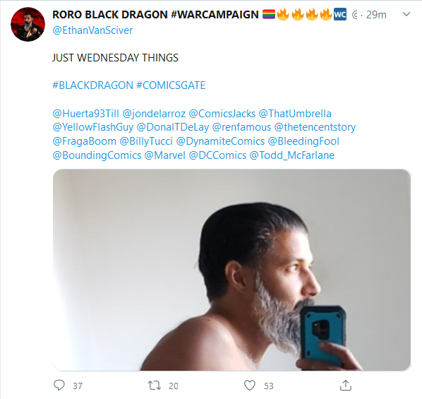
Task: Click the 29m timestamp
Action: (376, 15)
